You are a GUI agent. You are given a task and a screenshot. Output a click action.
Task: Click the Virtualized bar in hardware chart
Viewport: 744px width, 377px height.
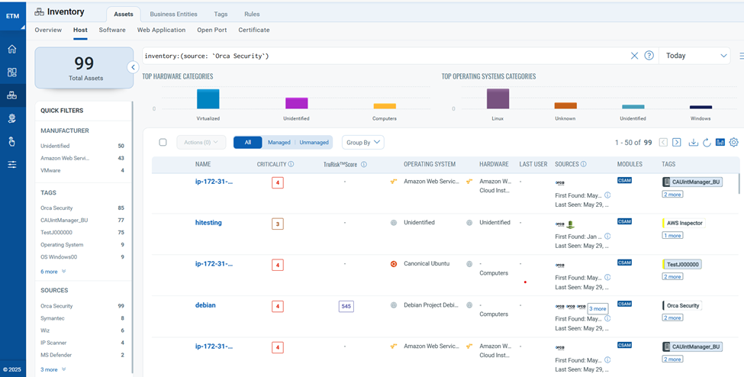(x=208, y=98)
